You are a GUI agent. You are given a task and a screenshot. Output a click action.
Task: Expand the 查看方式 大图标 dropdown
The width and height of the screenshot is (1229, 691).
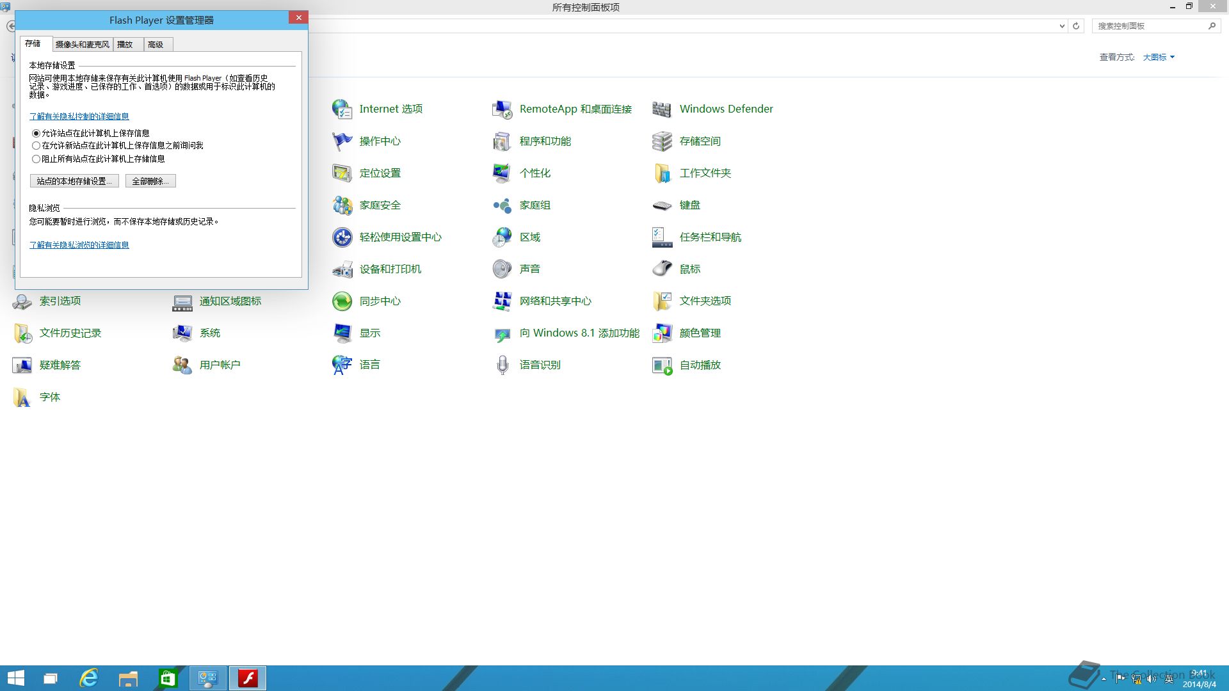point(1159,58)
